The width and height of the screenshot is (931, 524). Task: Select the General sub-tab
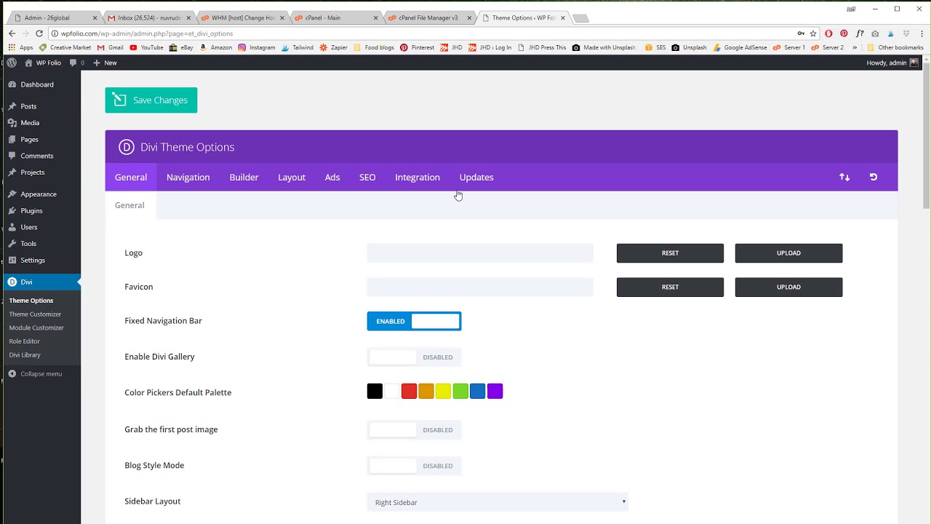tap(129, 205)
